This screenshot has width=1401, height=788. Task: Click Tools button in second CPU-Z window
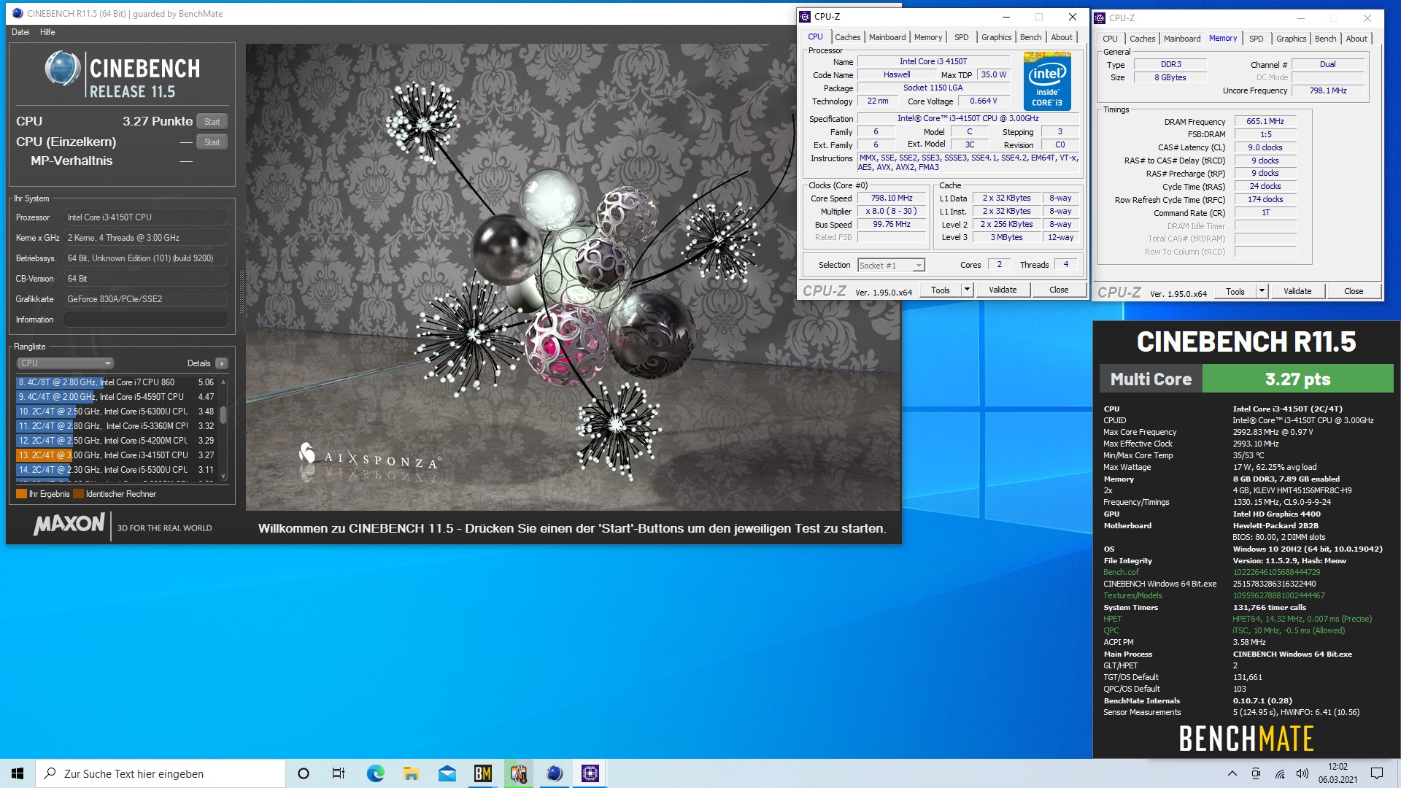coord(1235,291)
